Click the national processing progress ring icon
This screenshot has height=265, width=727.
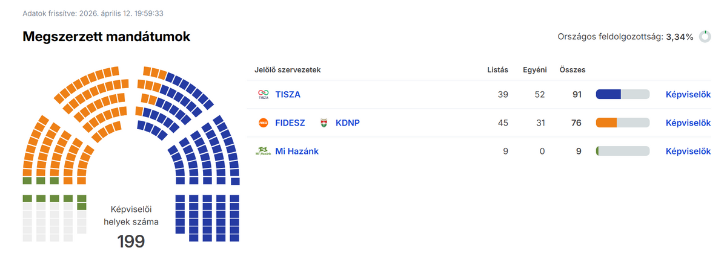tap(705, 37)
